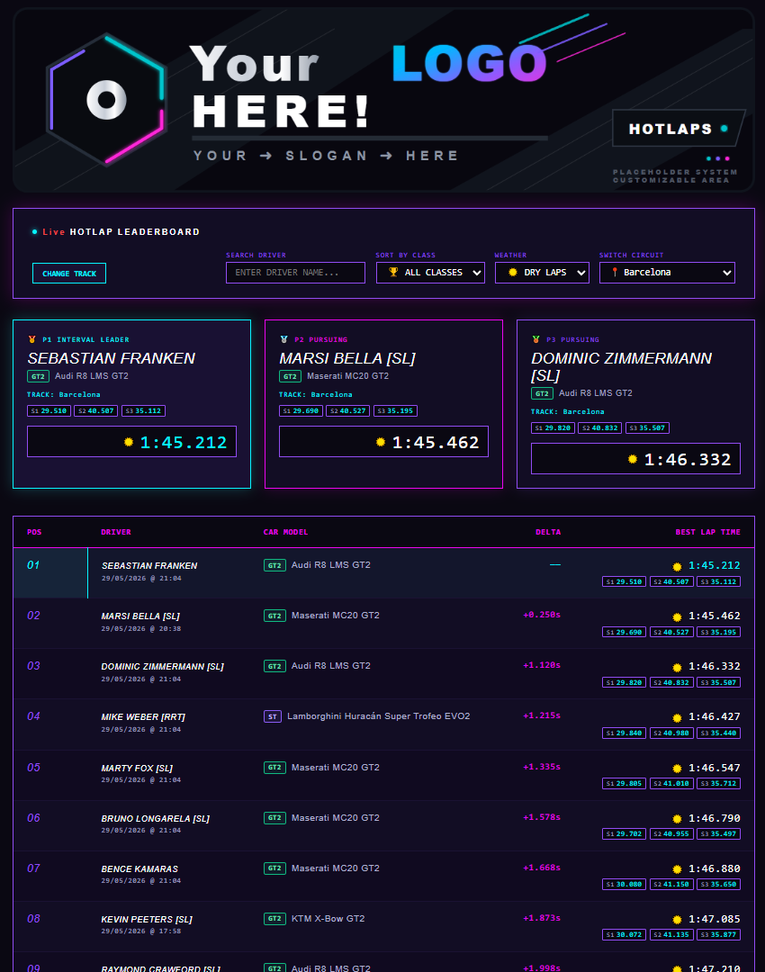The height and width of the screenshot is (972, 765).
Task: Click the +1.873s delta value
Action: 542,918
